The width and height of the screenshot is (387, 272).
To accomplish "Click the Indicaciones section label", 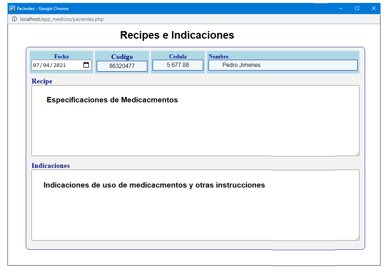I will point(51,166).
